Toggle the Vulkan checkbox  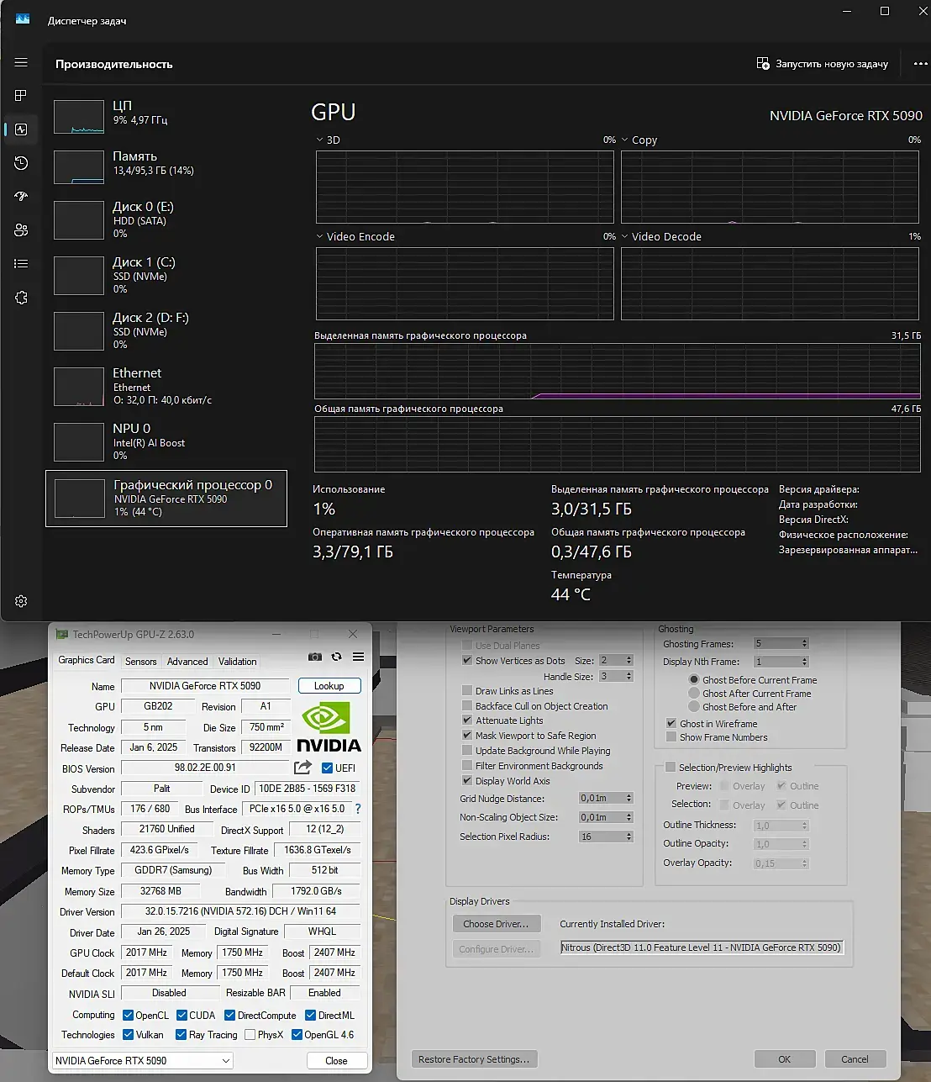[129, 1035]
